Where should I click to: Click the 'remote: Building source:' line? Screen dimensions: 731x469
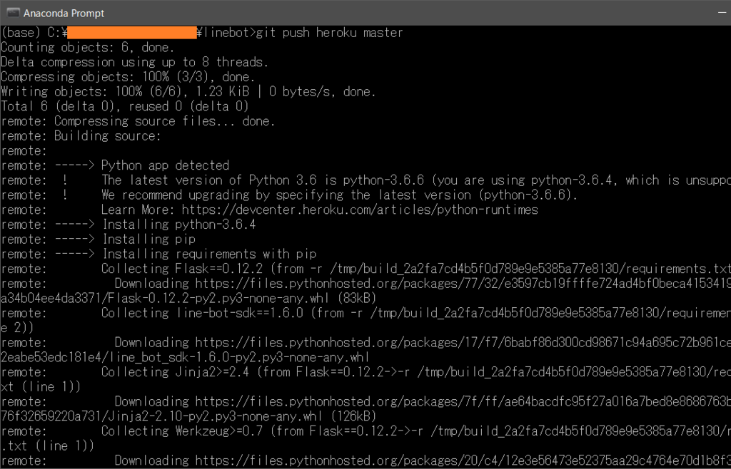[x=81, y=136]
